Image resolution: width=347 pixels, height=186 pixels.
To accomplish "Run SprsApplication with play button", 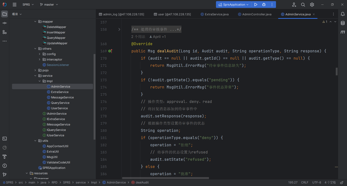I will coord(255,4).
